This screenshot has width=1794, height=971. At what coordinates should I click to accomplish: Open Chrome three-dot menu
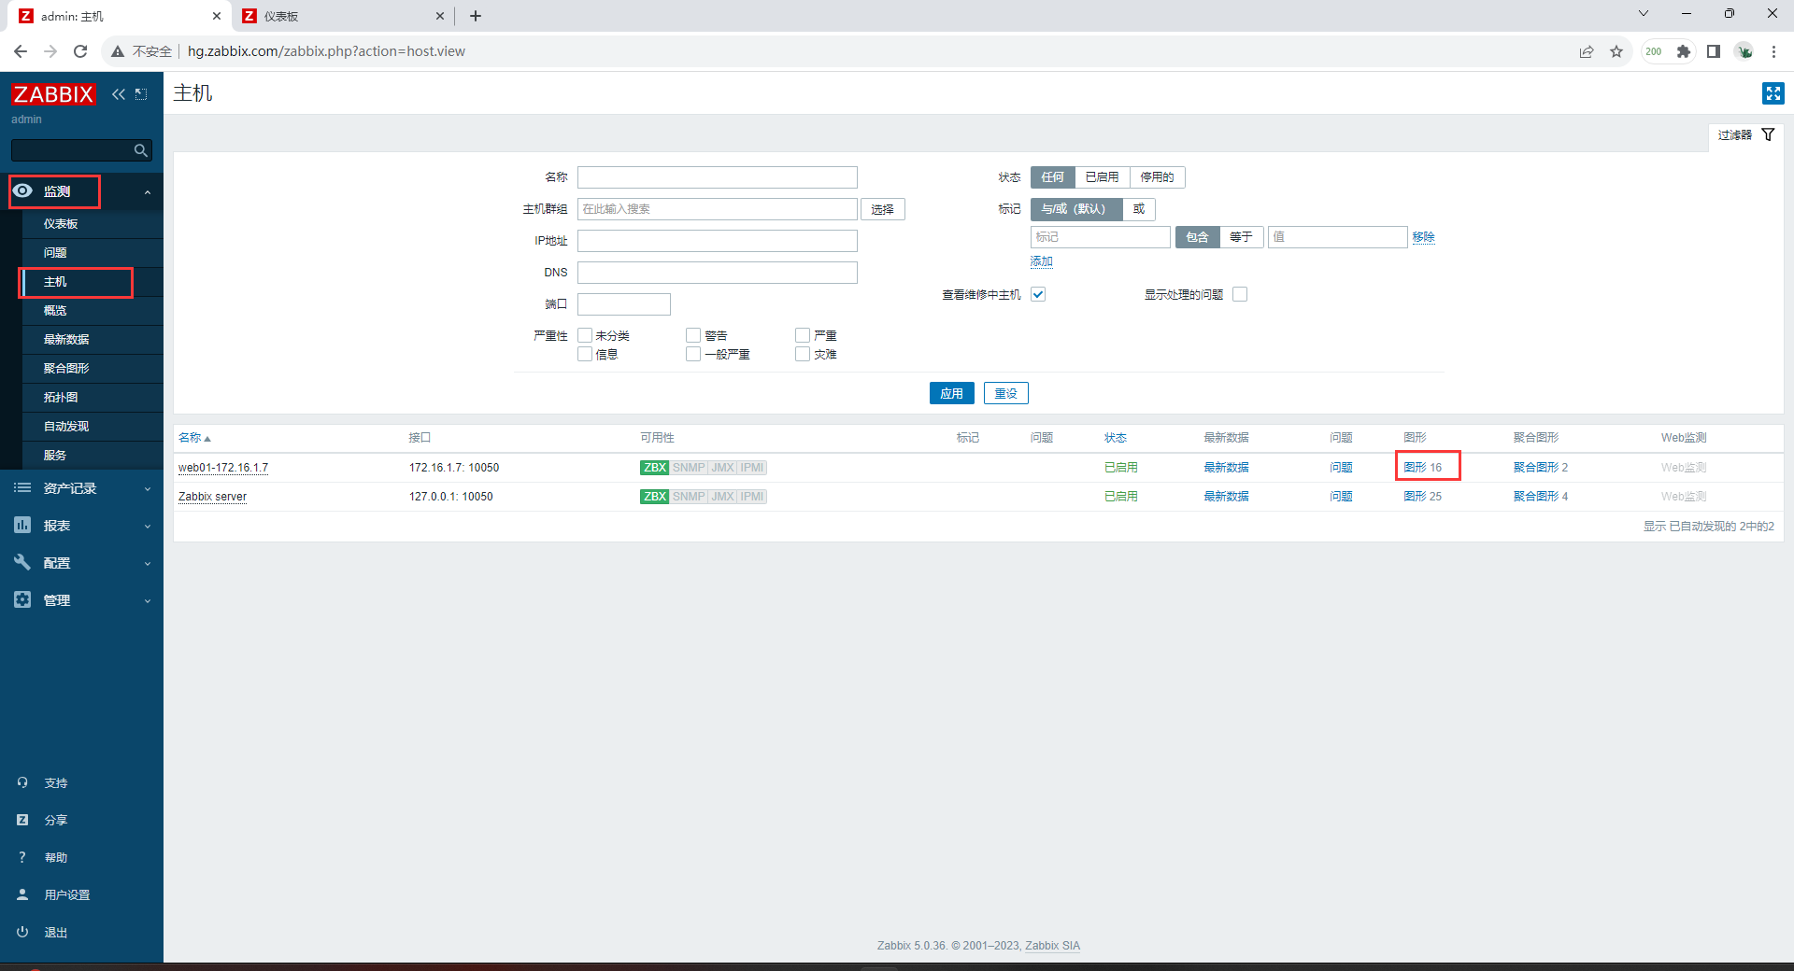(1773, 51)
